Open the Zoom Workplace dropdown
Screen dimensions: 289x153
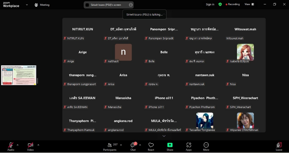[x=27, y=5]
